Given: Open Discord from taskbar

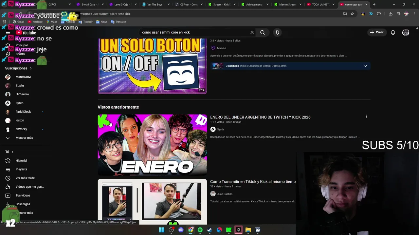Looking at the screenshot, I should (x=181, y=230).
